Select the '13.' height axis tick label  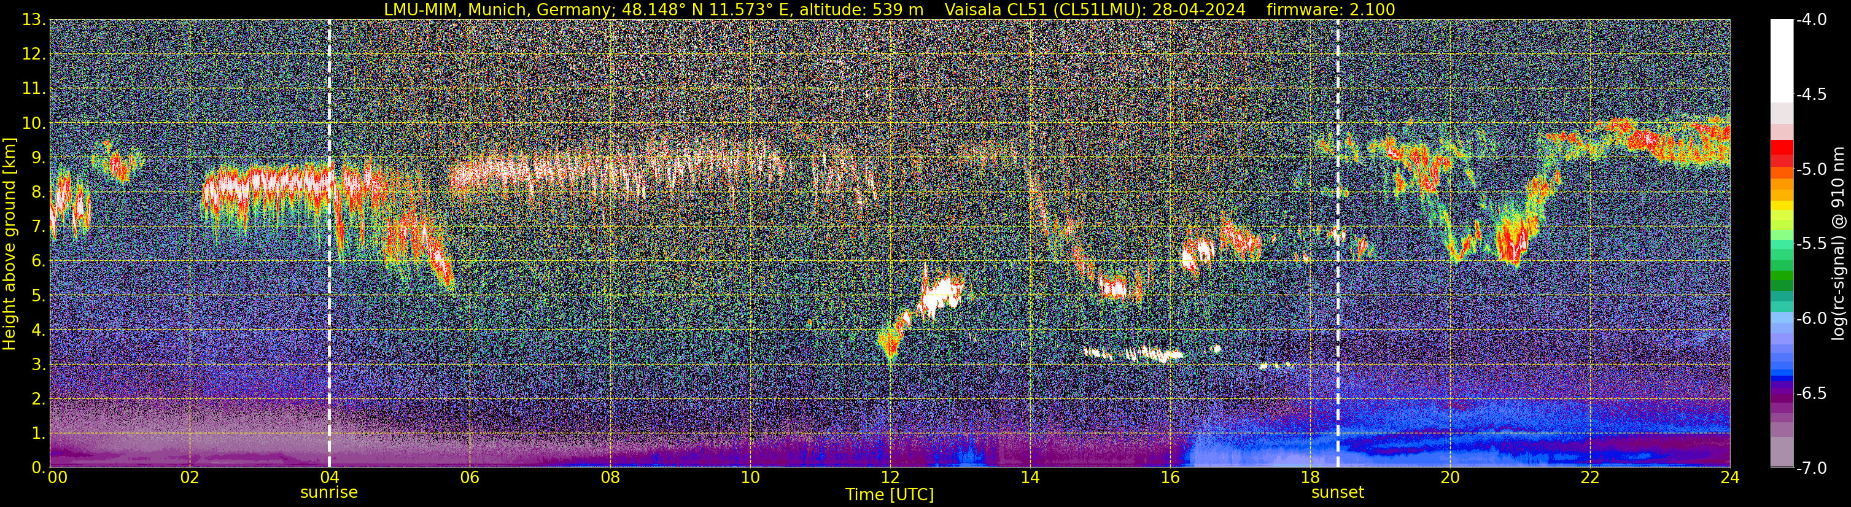pyautogui.click(x=34, y=20)
